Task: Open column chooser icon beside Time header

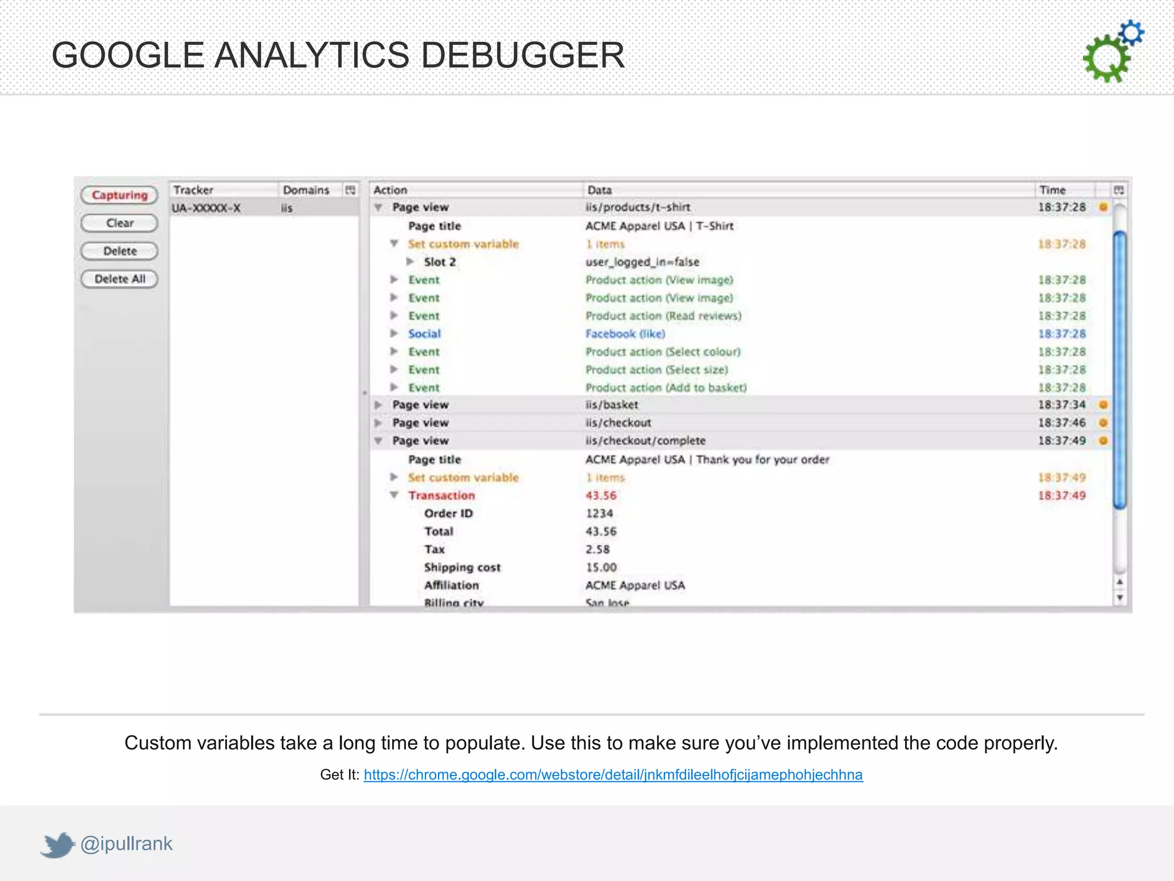Action: pyautogui.click(x=1118, y=190)
